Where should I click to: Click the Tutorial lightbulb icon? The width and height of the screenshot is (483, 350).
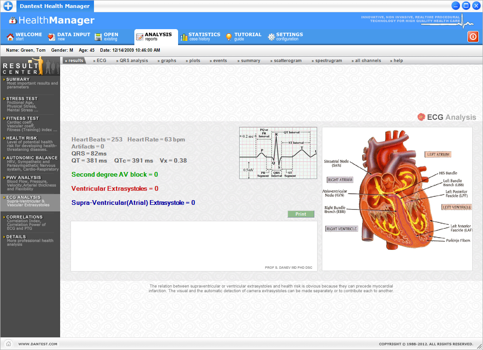[x=228, y=37]
